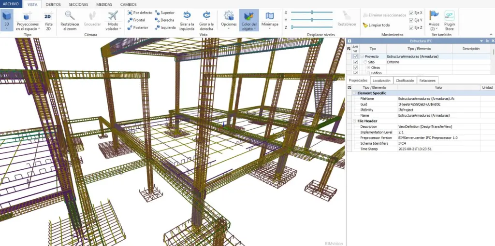Uncheck the Eje X checkbox
495x246 pixels.
(x=411, y=13)
